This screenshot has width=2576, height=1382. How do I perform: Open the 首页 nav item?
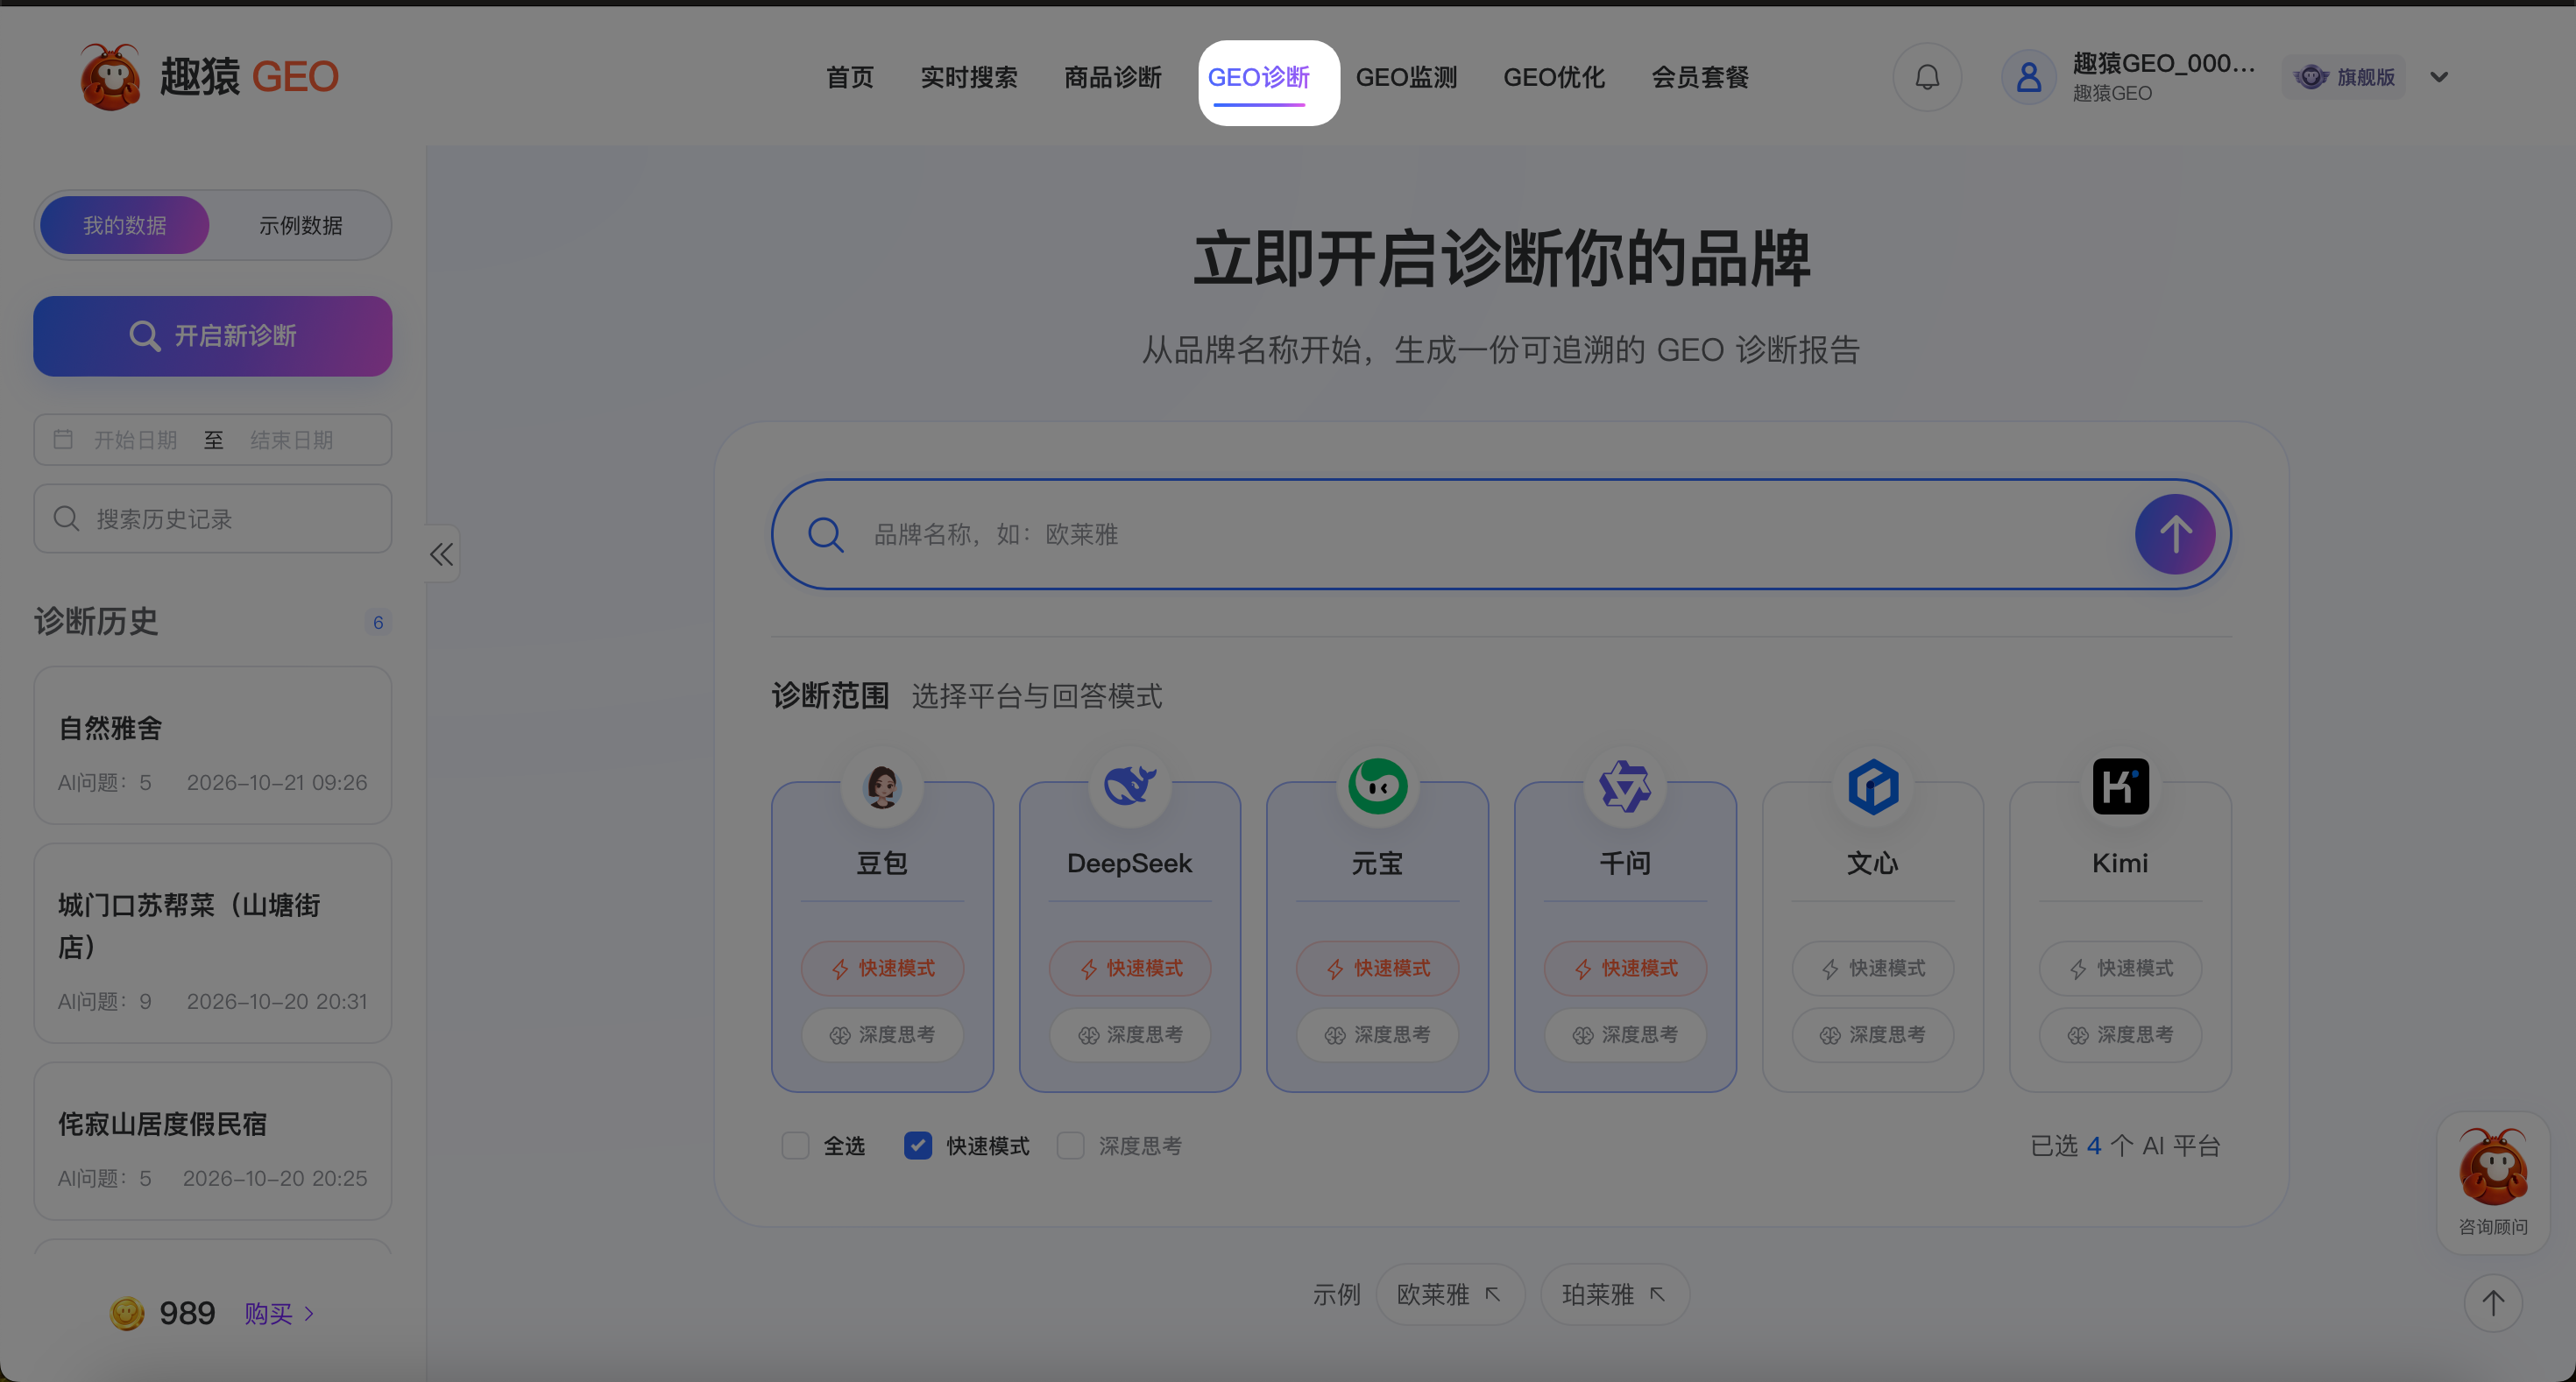pos(849,77)
